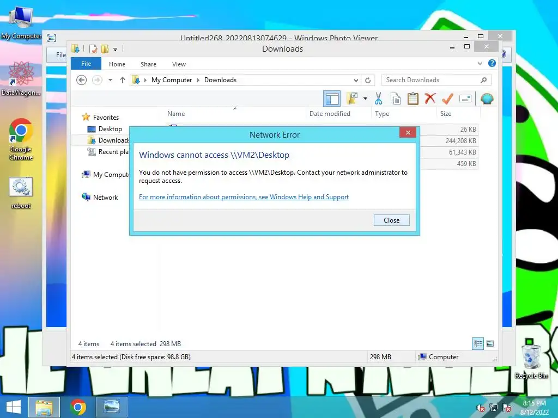
Task: Select Favorites in the navigation pane
Action: [106, 118]
